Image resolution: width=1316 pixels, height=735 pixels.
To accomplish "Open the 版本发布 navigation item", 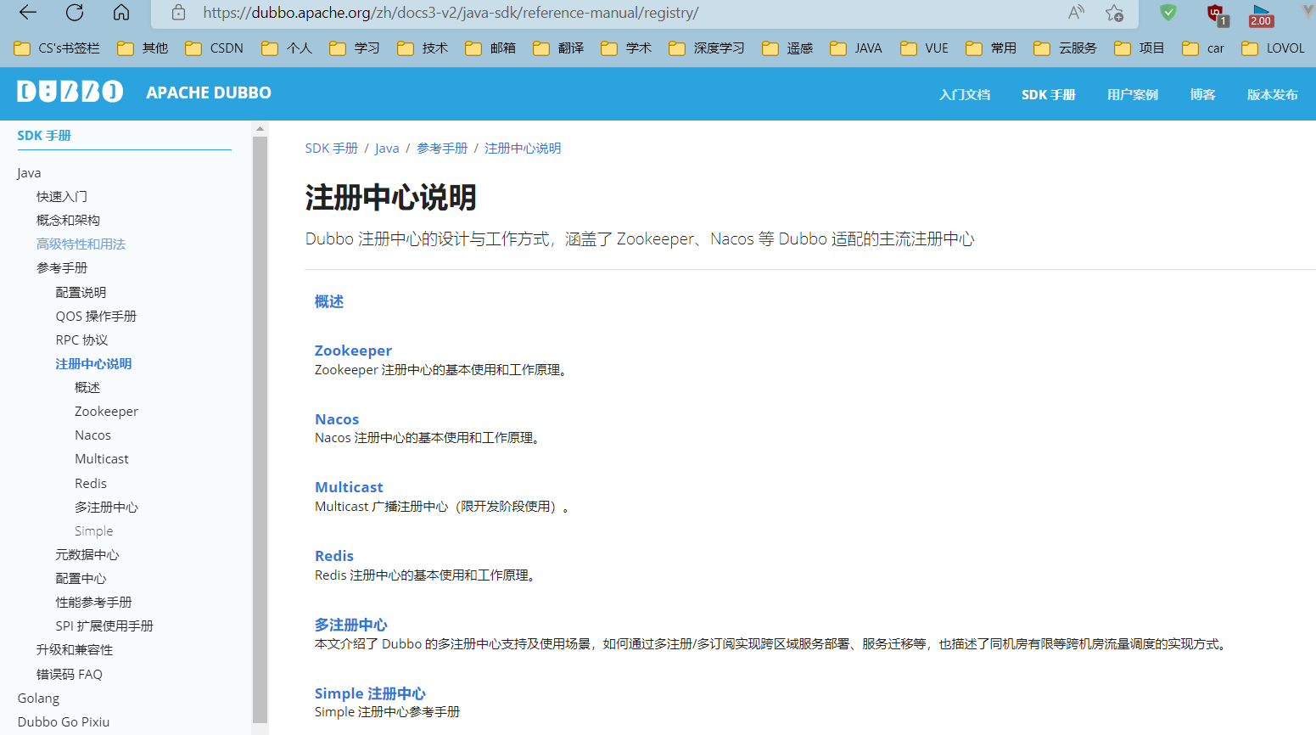I will (1272, 94).
